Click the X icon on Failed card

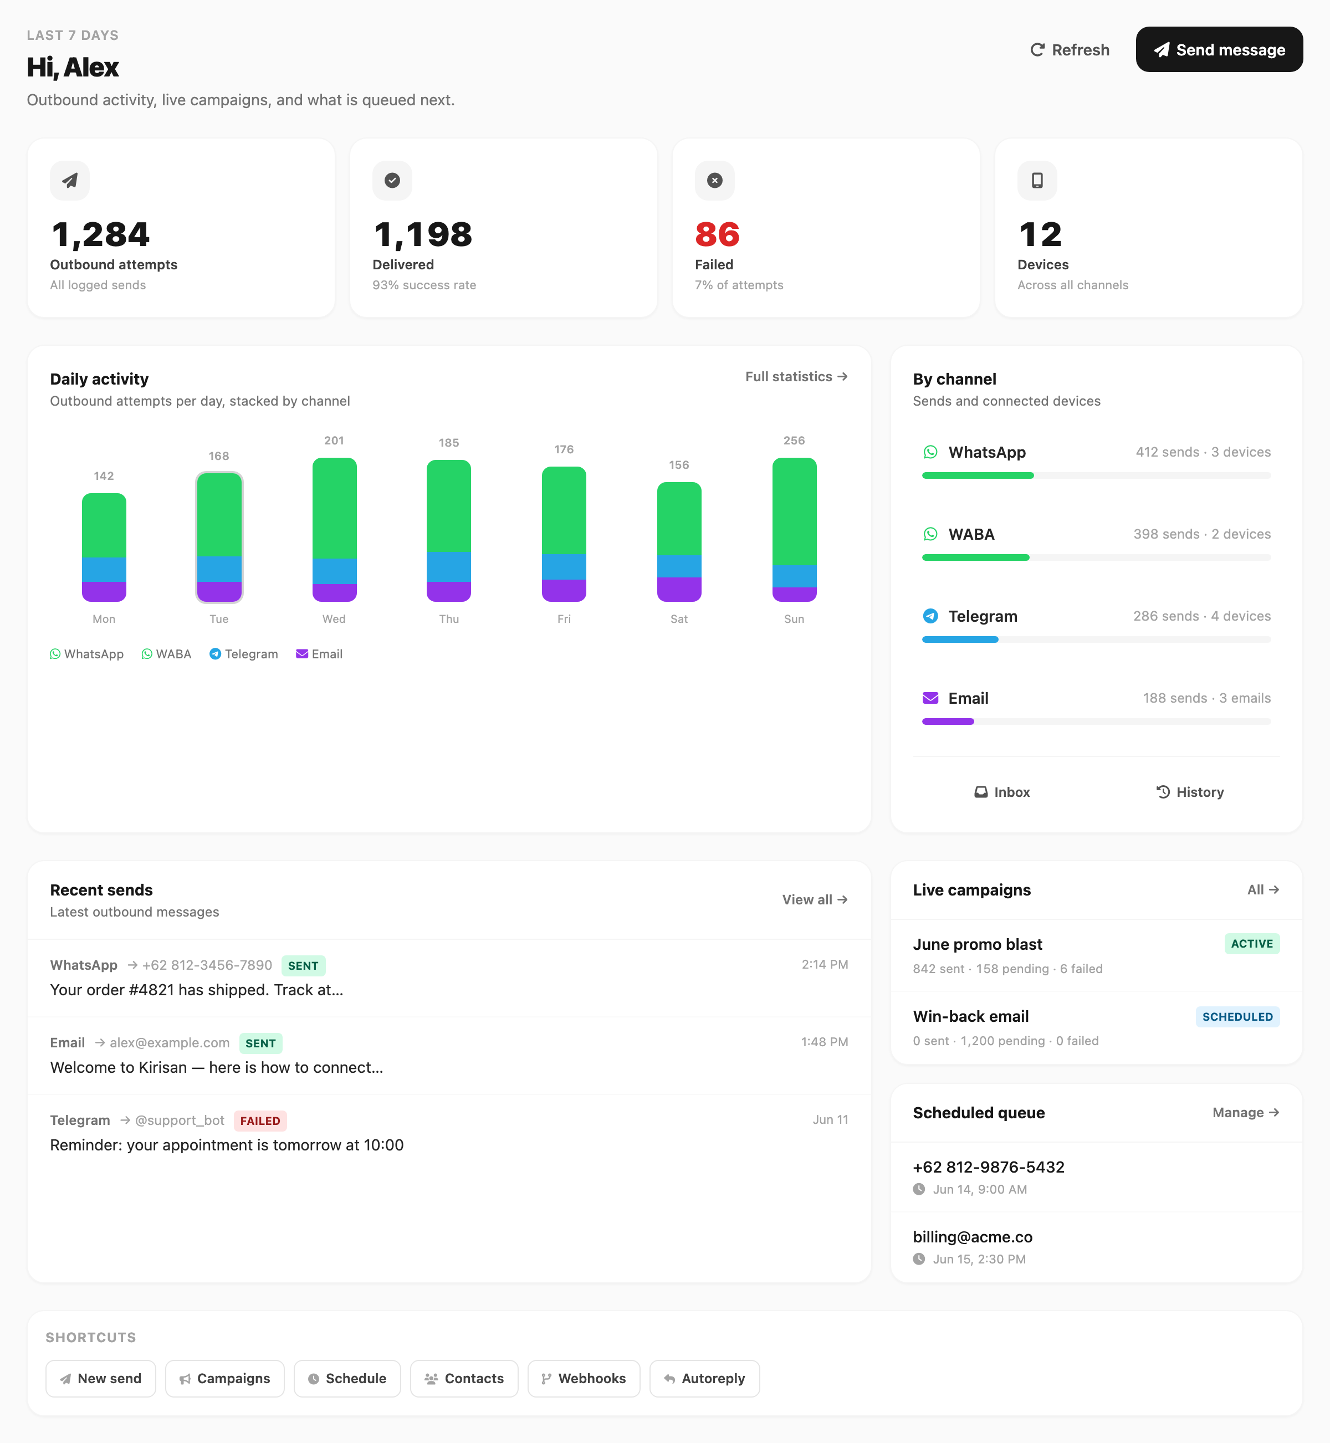pos(715,181)
